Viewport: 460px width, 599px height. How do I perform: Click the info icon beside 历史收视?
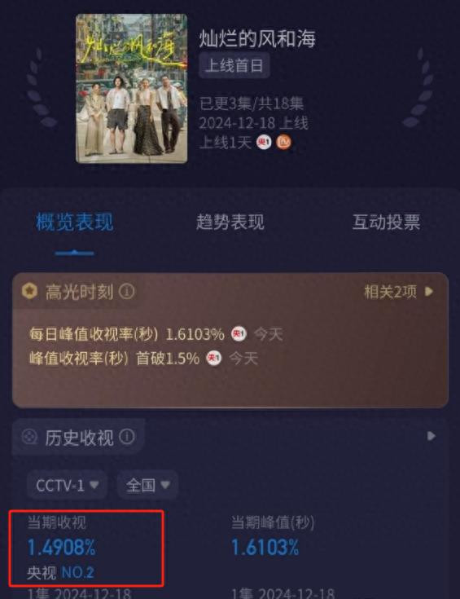(127, 437)
